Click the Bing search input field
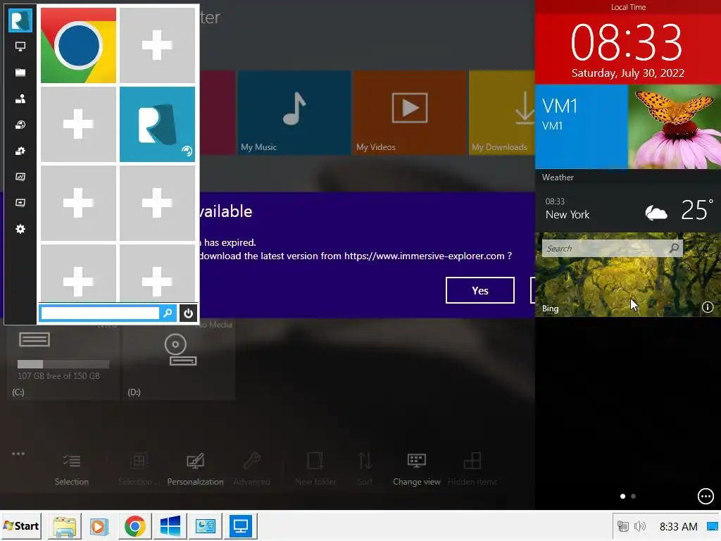This screenshot has height=541, width=721. click(604, 249)
